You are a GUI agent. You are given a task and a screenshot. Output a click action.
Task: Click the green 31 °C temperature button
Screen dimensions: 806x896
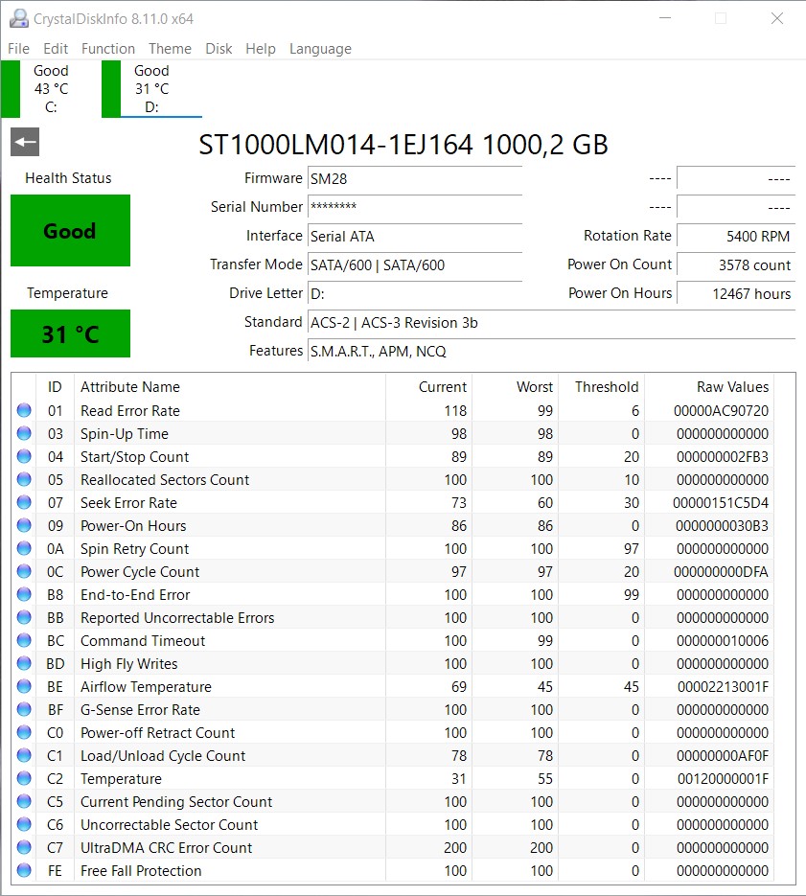tap(70, 333)
